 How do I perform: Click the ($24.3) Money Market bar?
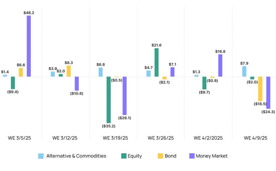[x=268, y=92]
